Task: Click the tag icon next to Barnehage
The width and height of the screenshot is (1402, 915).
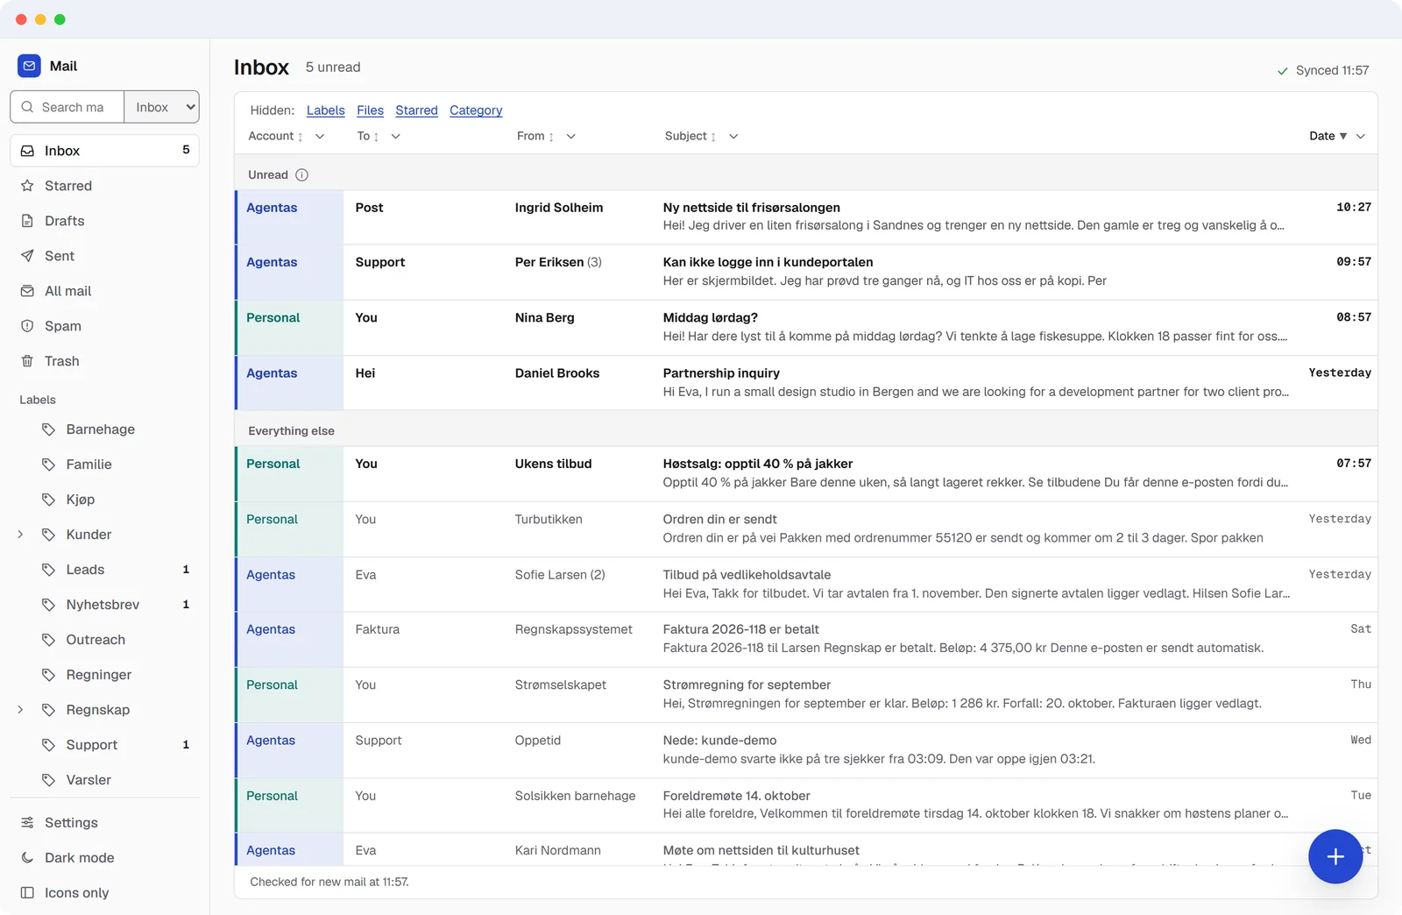Action: click(48, 429)
